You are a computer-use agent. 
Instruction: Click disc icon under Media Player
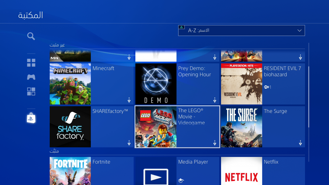coord(181,180)
